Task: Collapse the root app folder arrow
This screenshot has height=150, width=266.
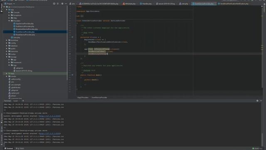Action: coord(7,10)
